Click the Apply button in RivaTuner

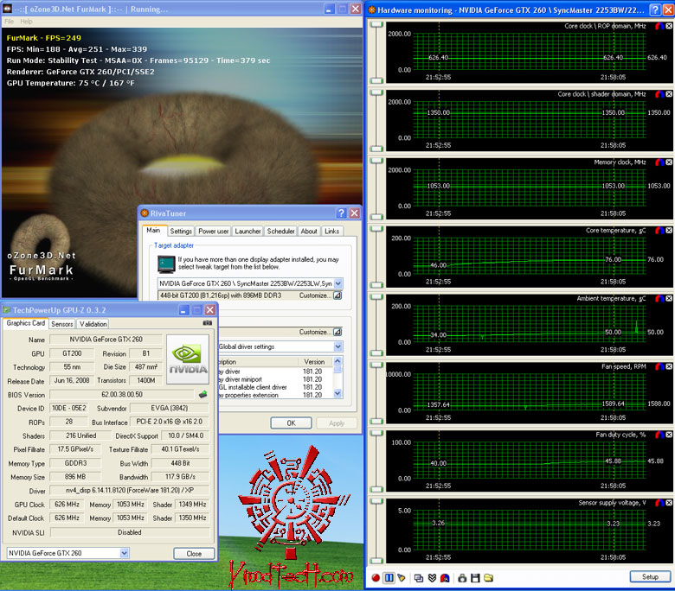(x=337, y=423)
